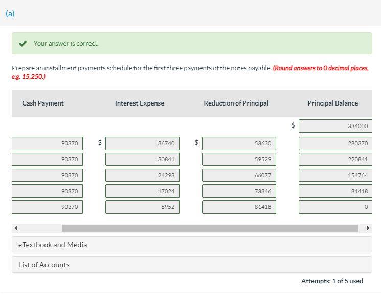The image size is (381, 294).
Task: Click cash payment field in 30841 row
Action: 48,159
